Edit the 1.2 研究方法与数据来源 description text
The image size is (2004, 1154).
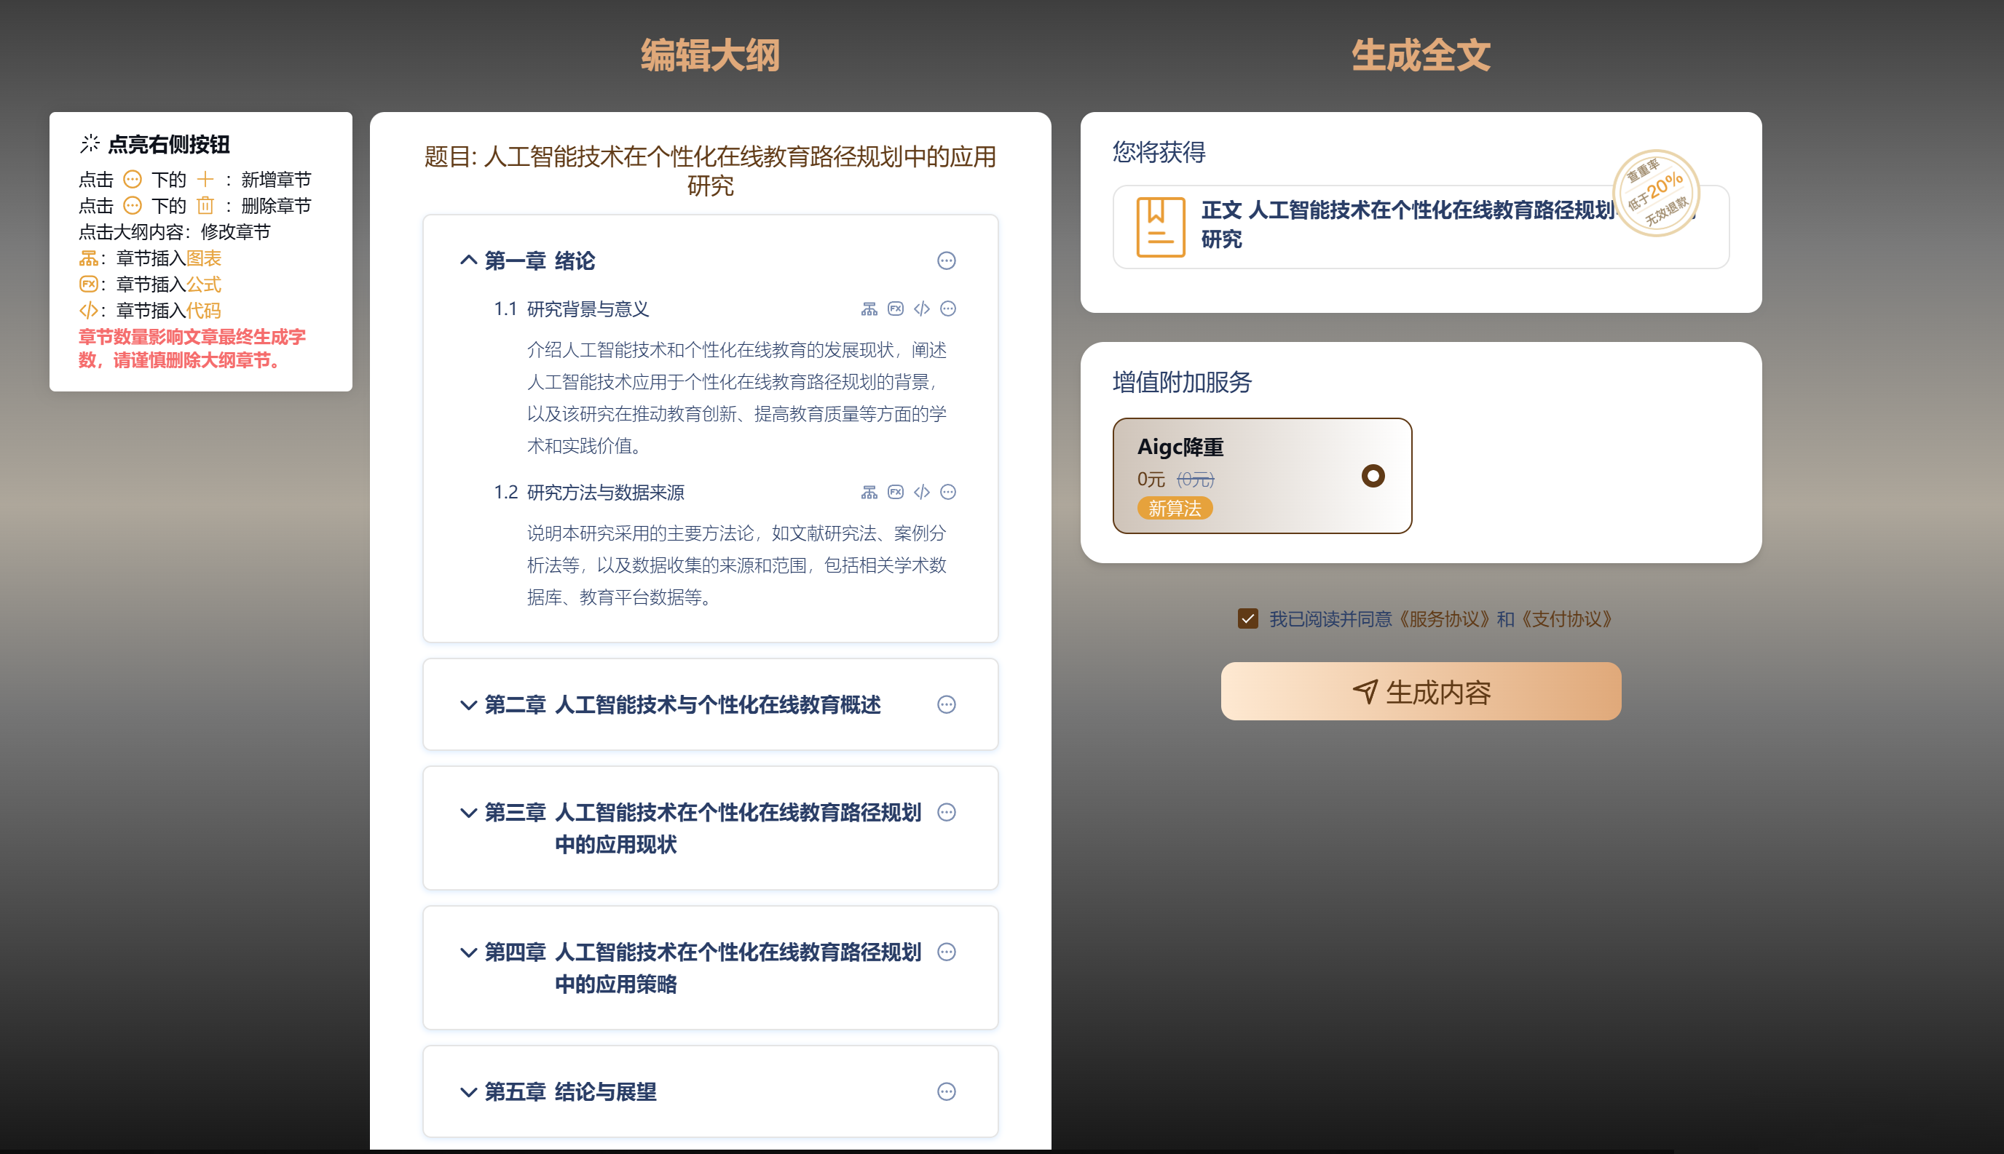(x=736, y=565)
